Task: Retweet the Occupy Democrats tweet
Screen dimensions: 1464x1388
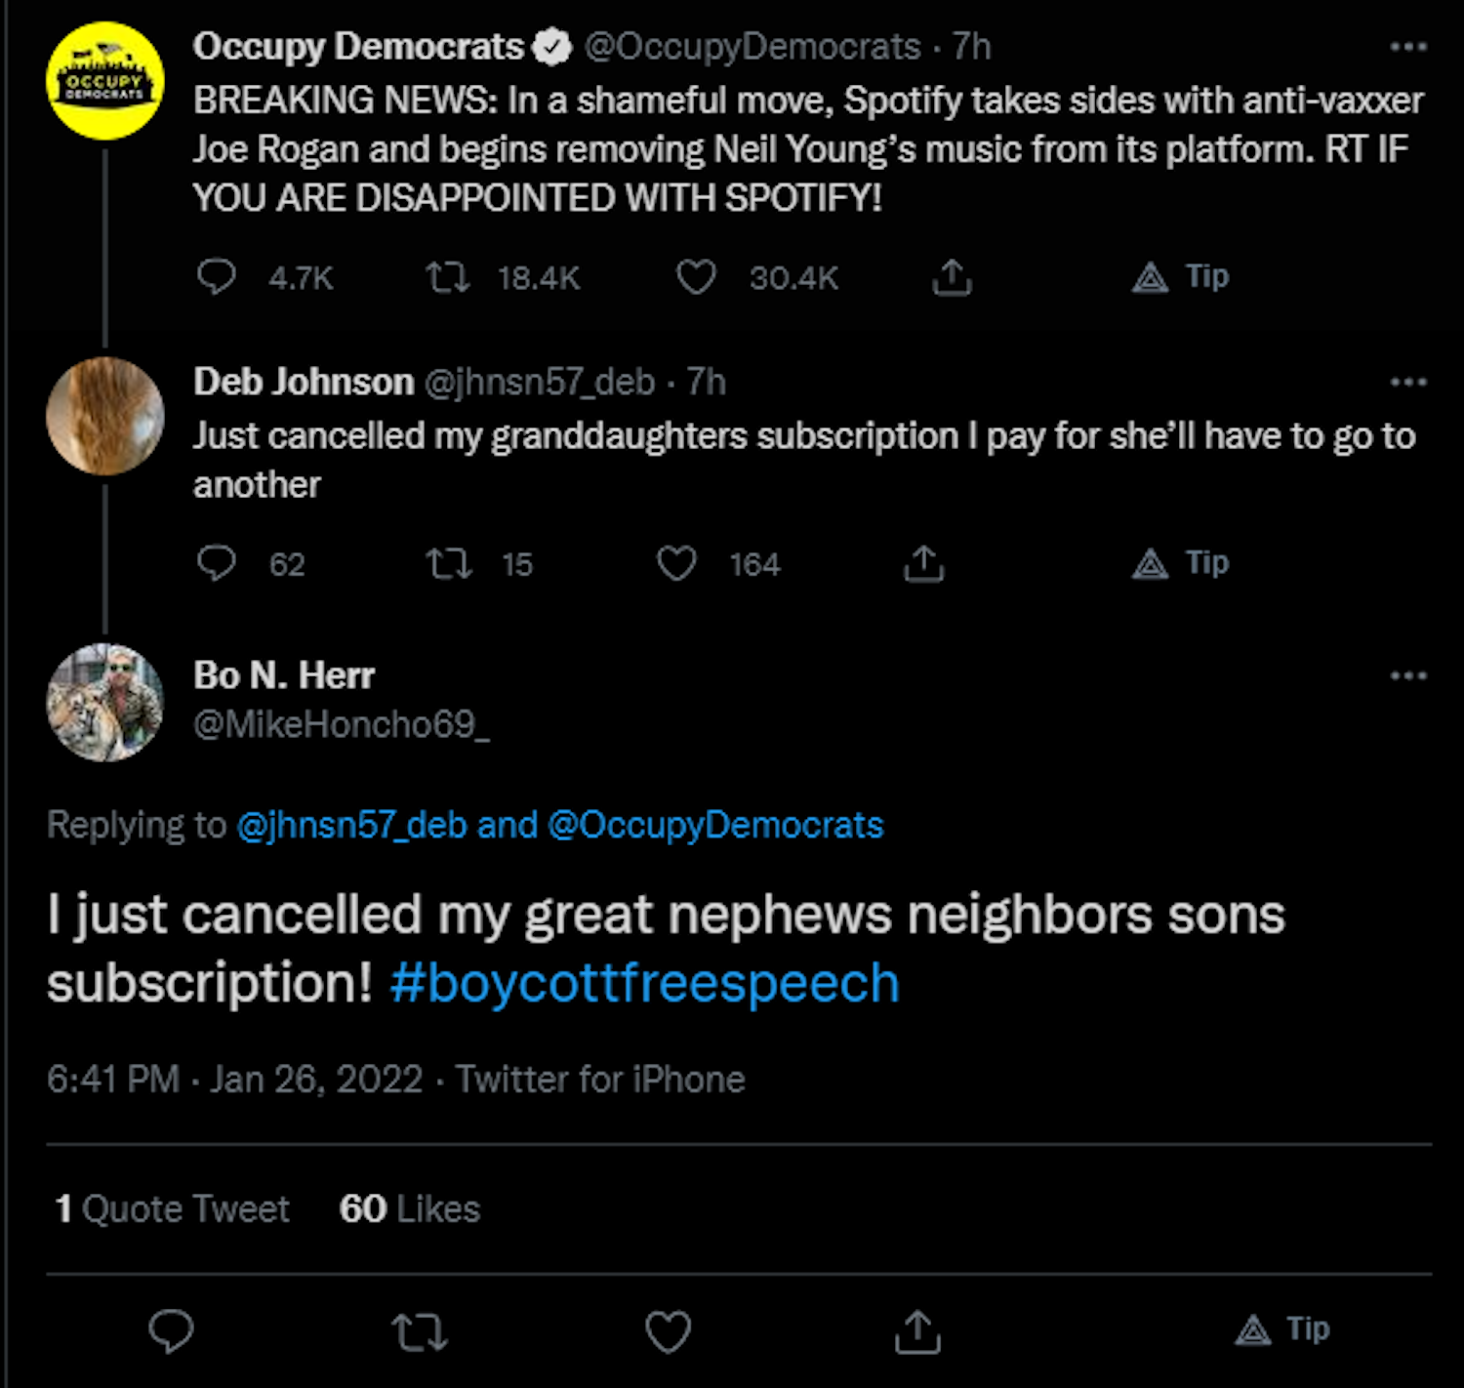Action: [448, 277]
